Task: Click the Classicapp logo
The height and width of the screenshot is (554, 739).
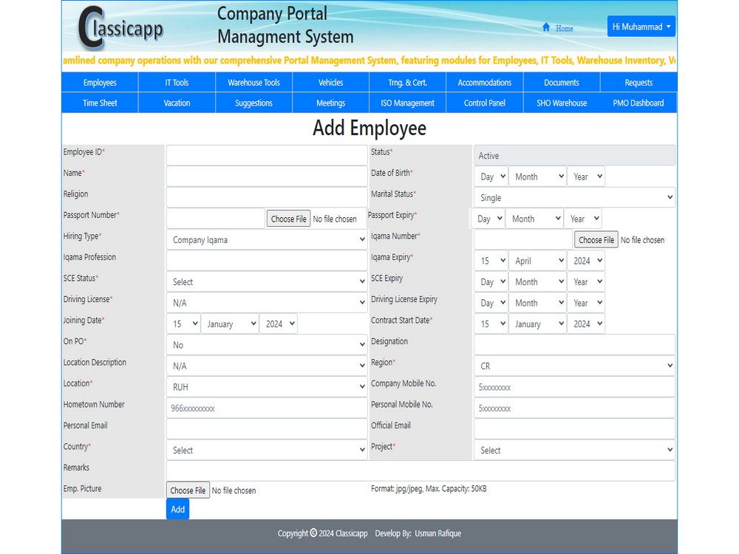Action: point(120,28)
